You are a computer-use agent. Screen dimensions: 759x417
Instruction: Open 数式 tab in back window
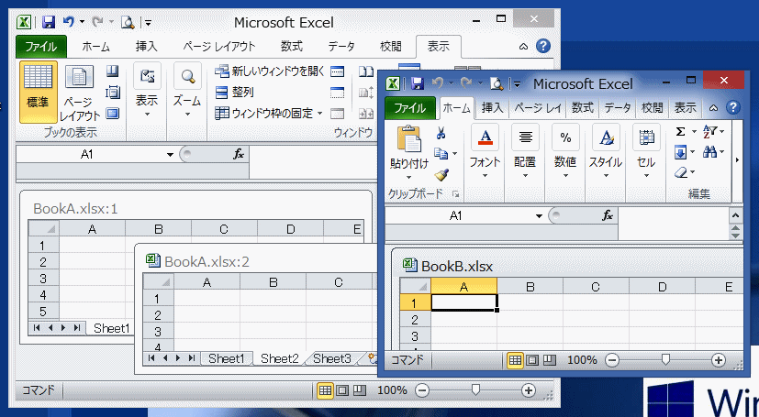pos(292,47)
